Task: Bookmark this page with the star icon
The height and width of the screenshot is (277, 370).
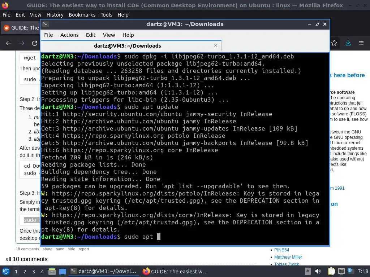Action: point(334,43)
